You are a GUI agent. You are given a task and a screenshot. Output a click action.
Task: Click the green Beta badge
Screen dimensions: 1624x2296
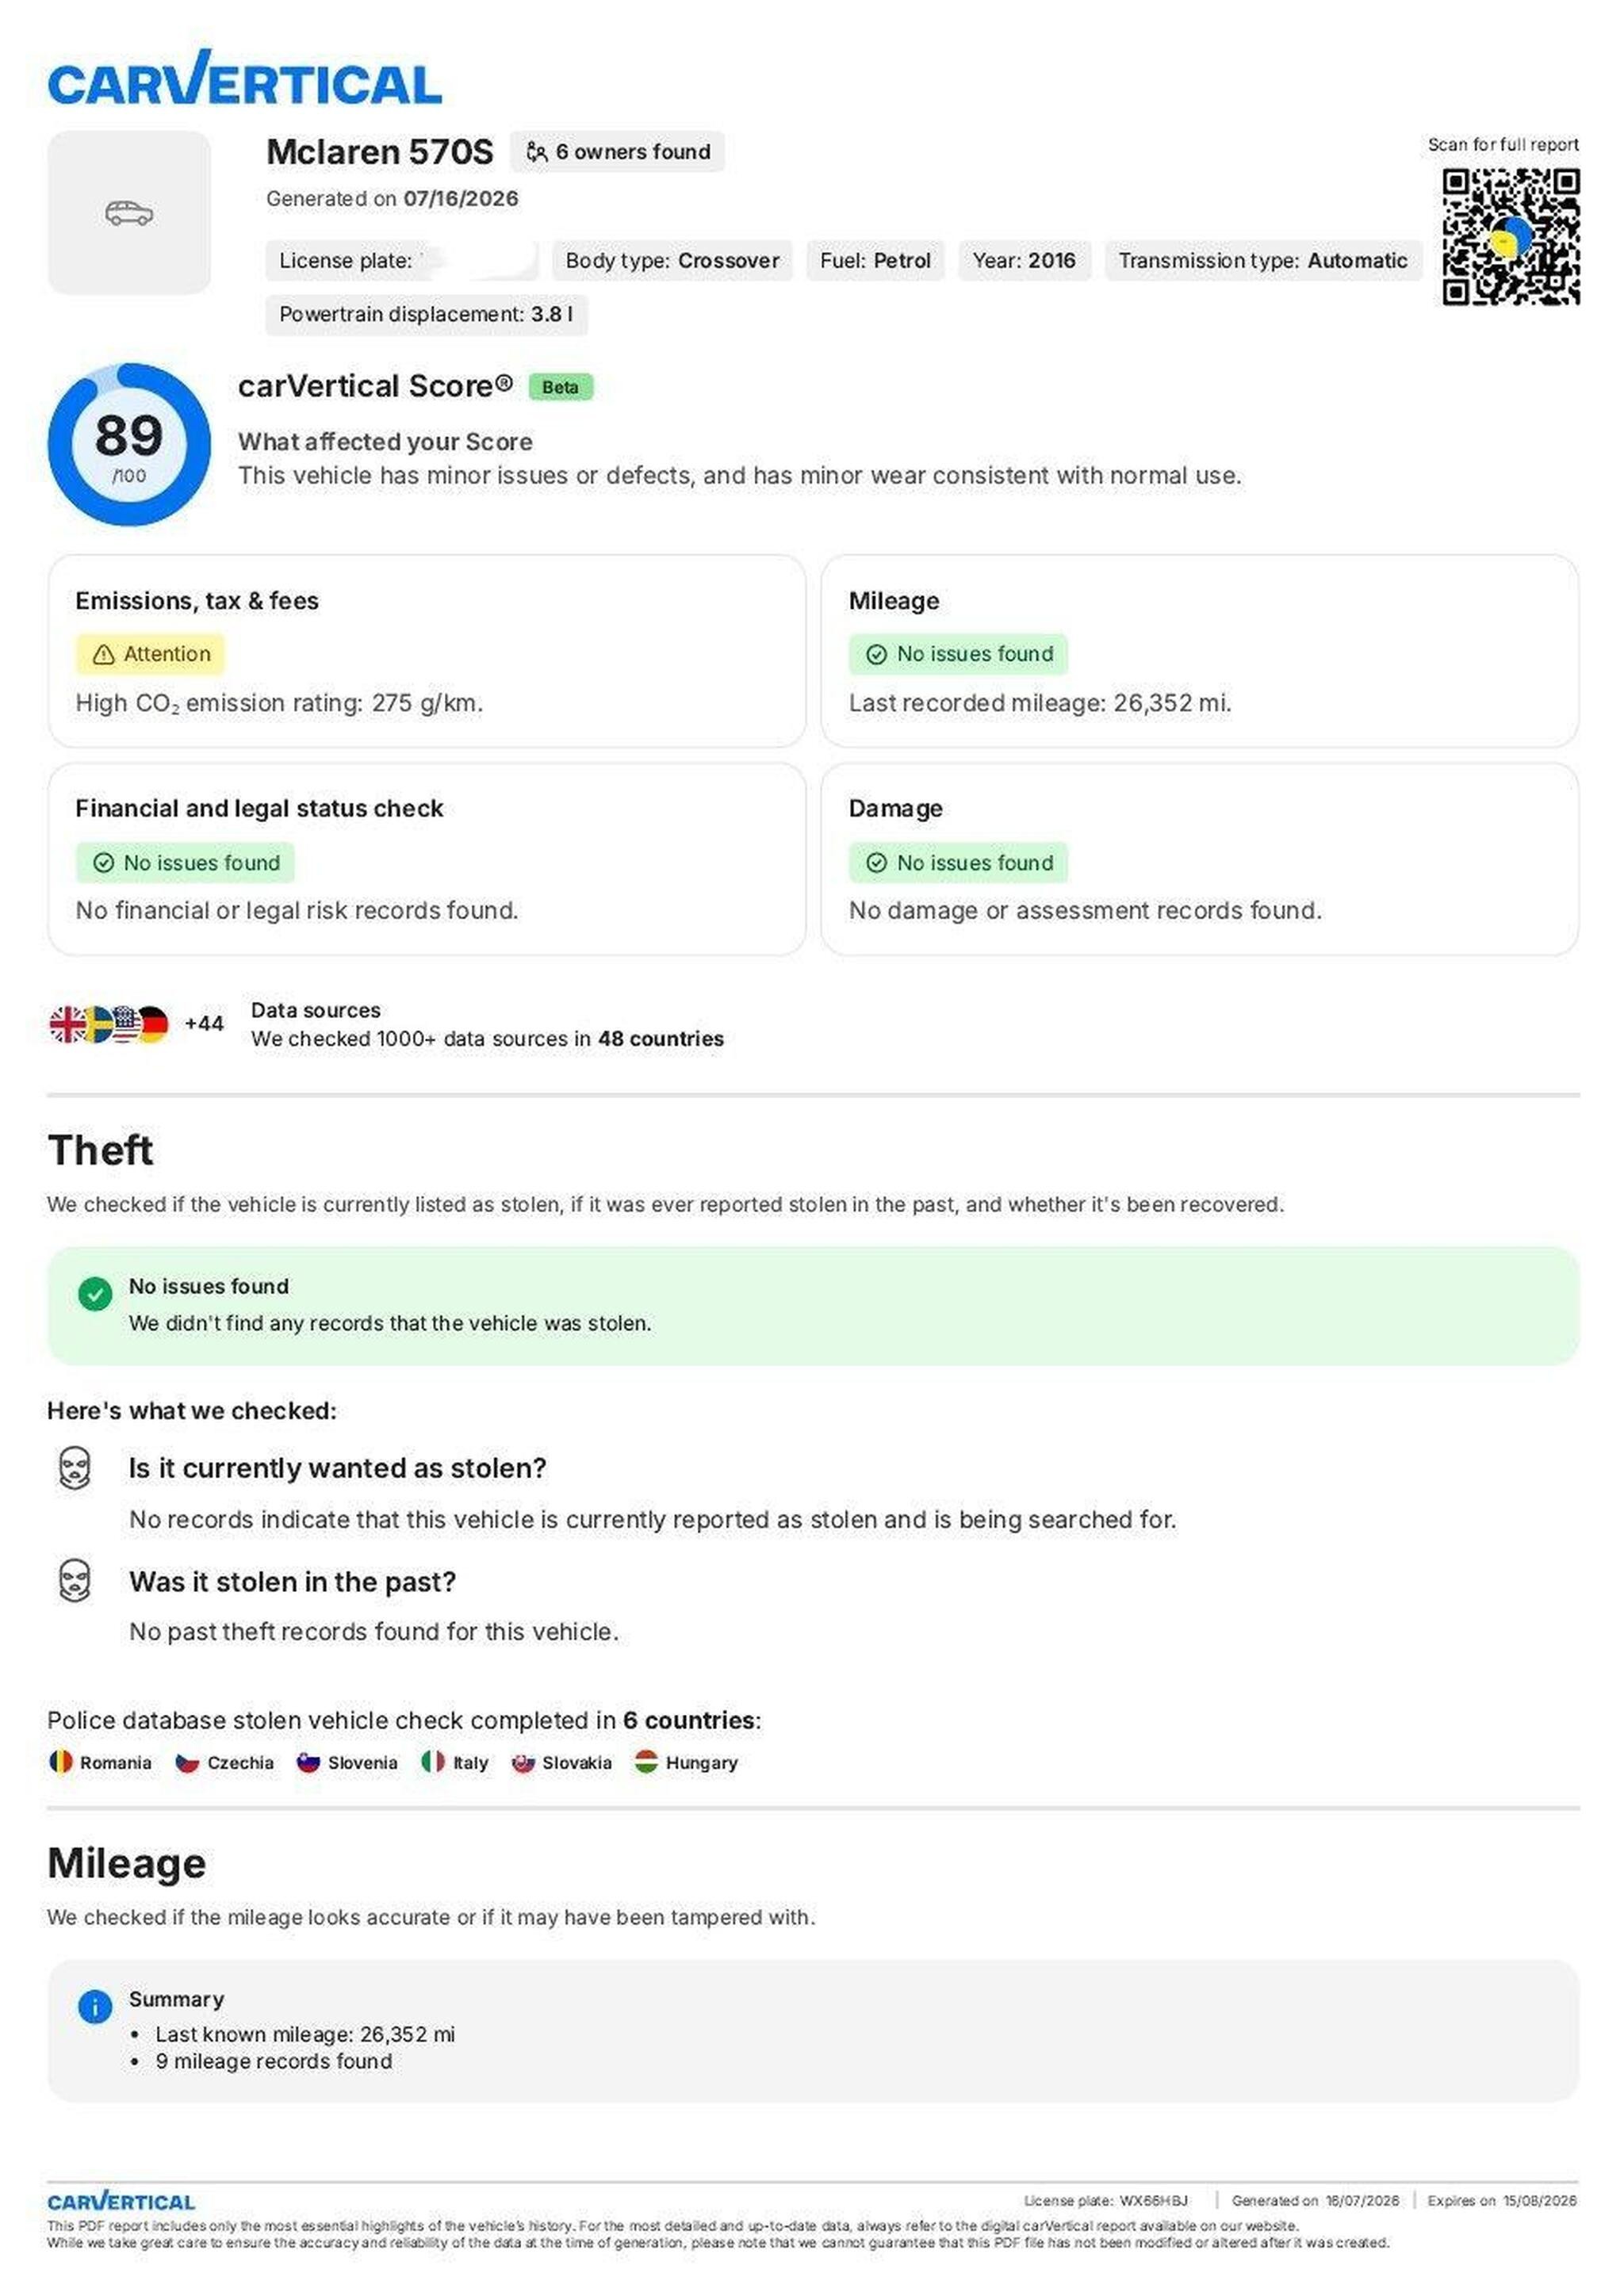pos(560,387)
